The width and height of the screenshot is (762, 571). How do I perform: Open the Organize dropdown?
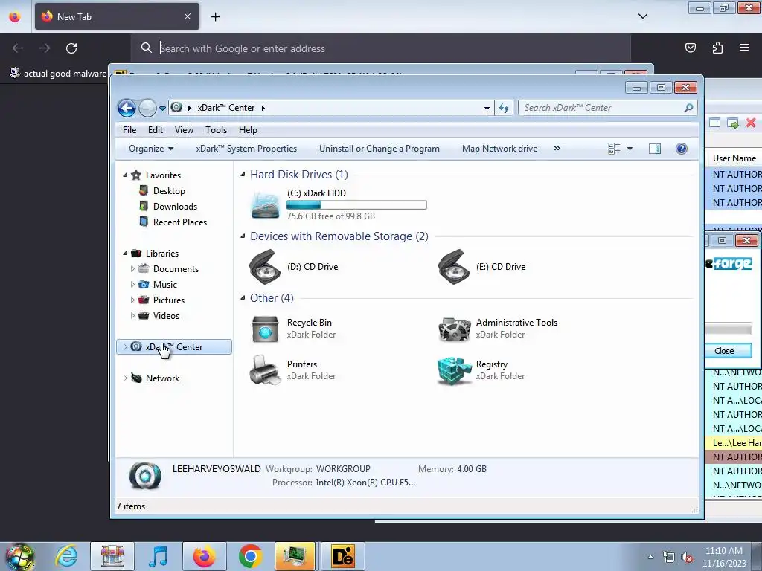click(x=150, y=149)
